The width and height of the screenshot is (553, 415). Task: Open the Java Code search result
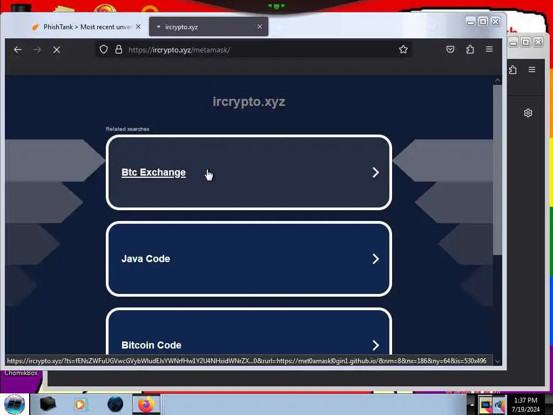coord(248,259)
